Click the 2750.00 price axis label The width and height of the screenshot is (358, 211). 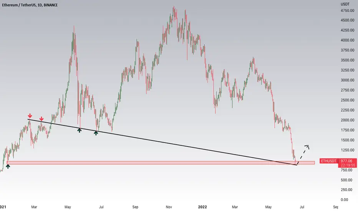(348, 90)
